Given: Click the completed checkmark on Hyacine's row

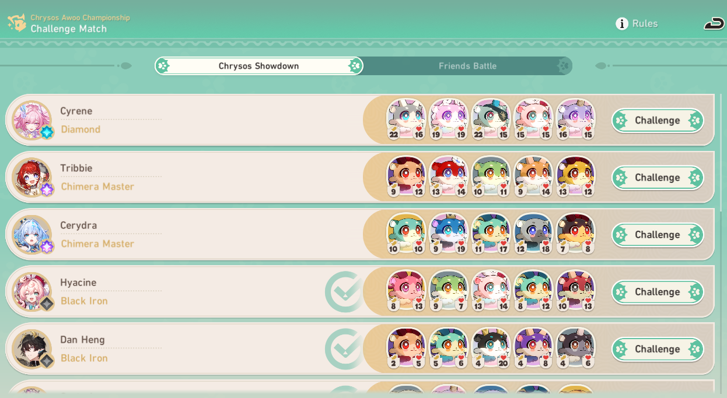Looking at the screenshot, I should click(344, 291).
